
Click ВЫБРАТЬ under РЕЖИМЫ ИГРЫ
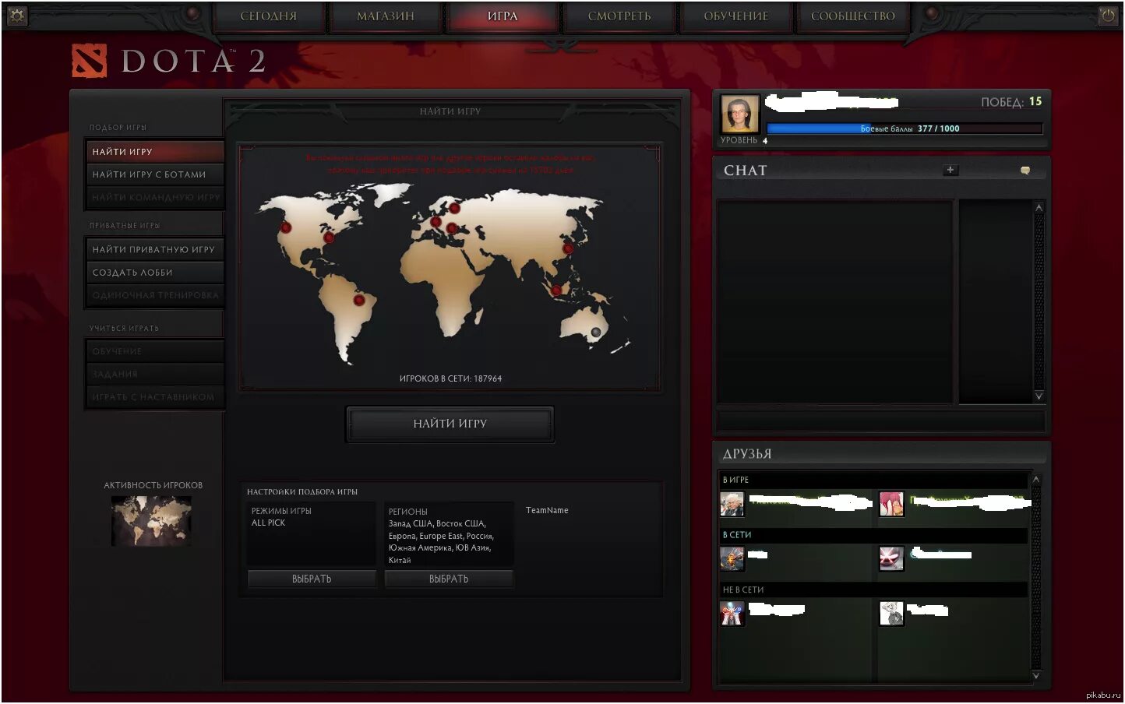(x=312, y=579)
